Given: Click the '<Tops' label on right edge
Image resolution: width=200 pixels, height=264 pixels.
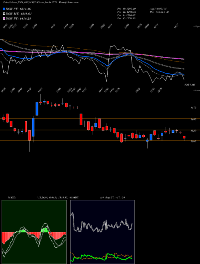Looking at the screenshot, I should coord(196,27).
